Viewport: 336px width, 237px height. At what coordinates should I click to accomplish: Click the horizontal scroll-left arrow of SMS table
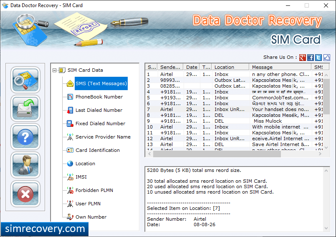(149, 154)
